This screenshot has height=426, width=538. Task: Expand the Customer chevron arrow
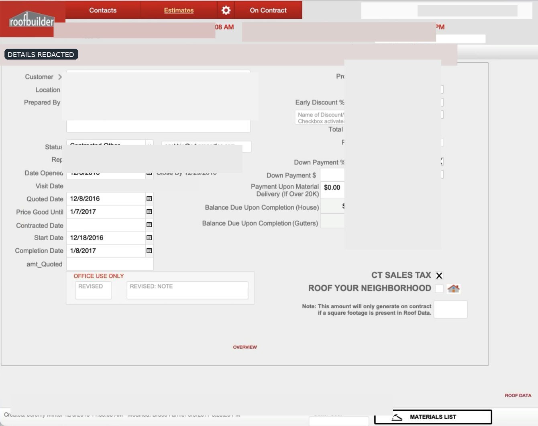pyautogui.click(x=60, y=77)
